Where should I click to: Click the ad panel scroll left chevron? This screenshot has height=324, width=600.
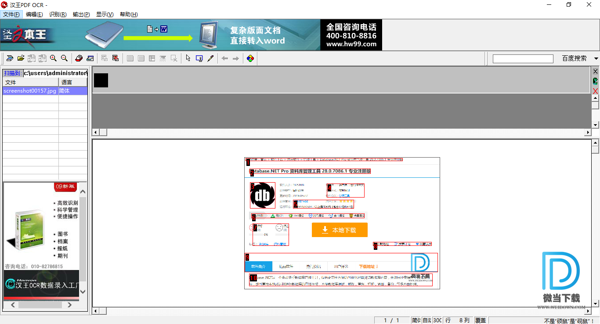point(13,304)
